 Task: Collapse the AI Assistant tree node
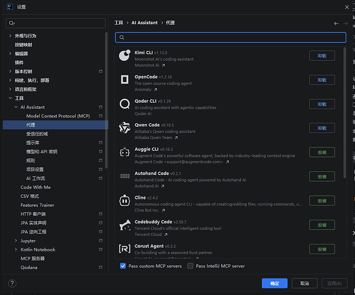pos(16,107)
